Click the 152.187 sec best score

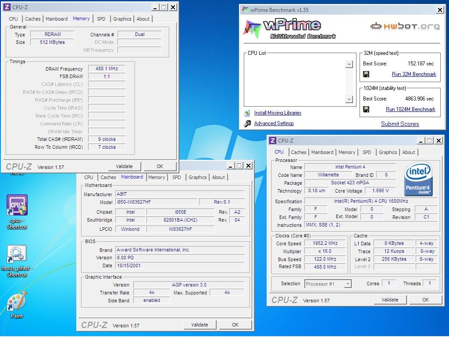click(420, 64)
